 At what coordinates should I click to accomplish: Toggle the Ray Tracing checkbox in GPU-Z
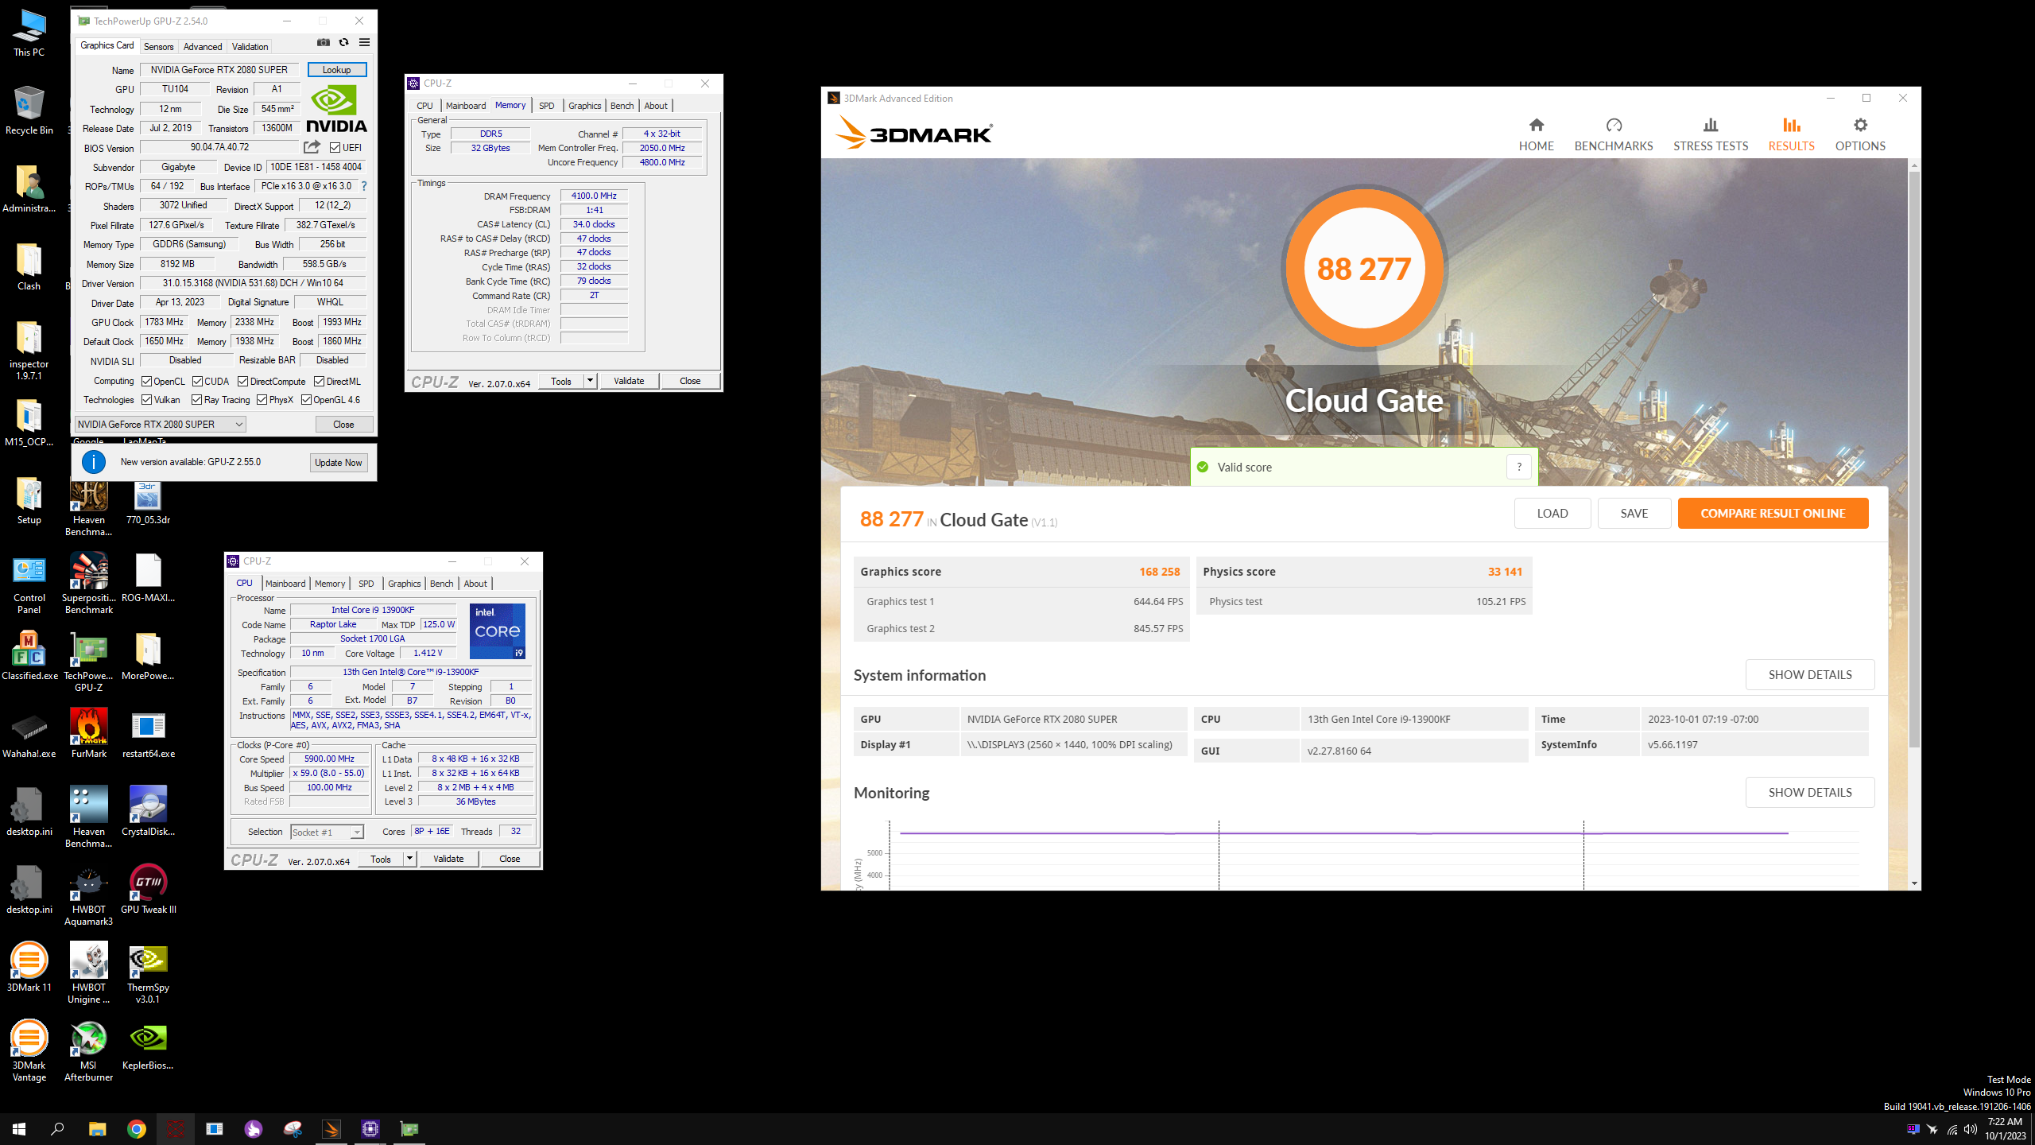pyautogui.click(x=196, y=400)
